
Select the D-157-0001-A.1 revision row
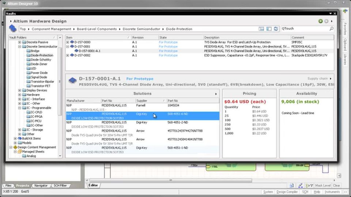[x=200, y=51]
